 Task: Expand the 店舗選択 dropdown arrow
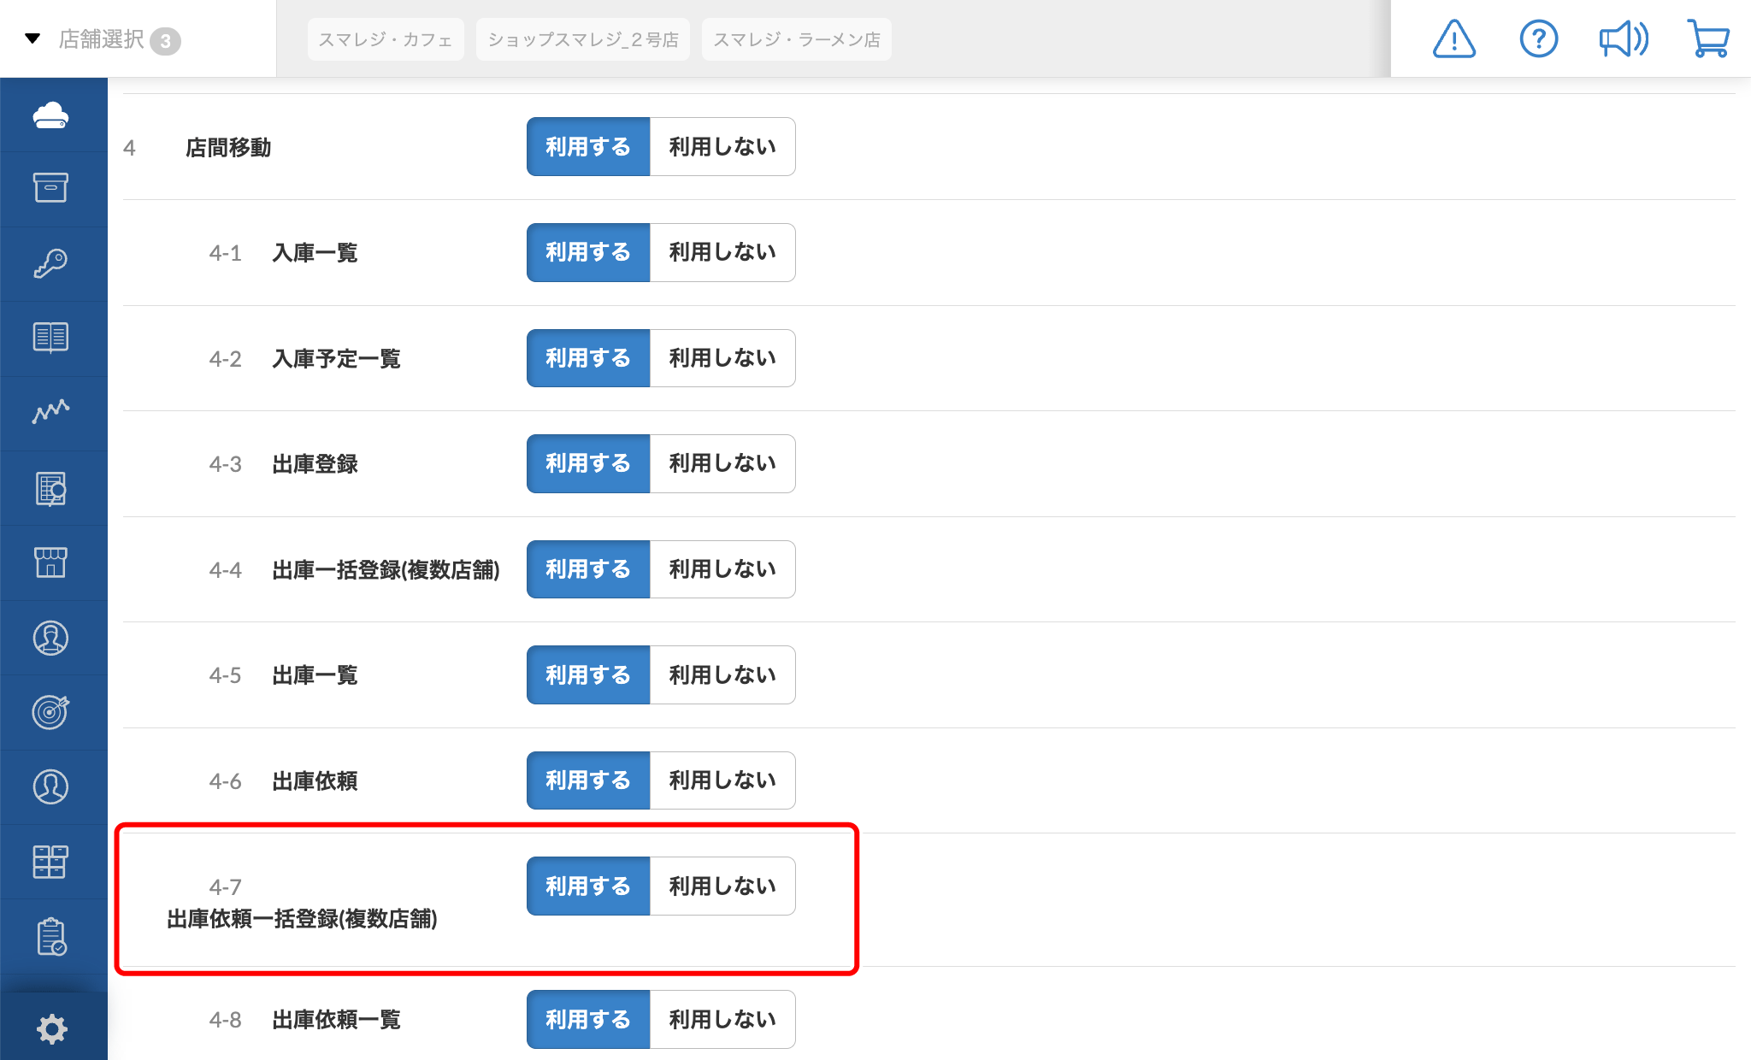32,38
